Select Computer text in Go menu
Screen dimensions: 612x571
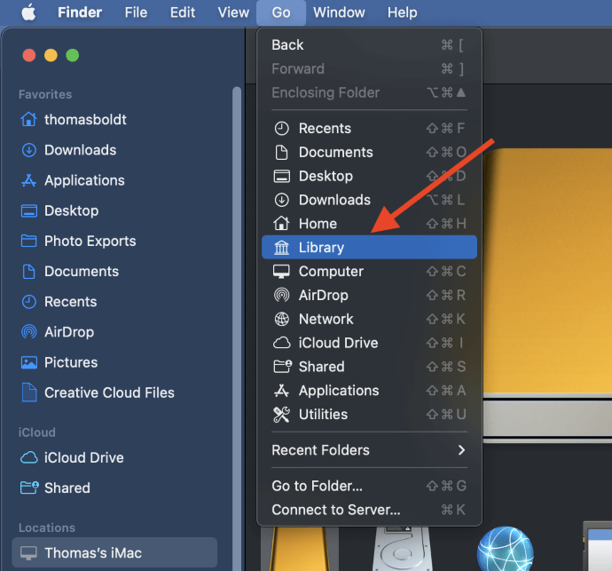pos(331,271)
